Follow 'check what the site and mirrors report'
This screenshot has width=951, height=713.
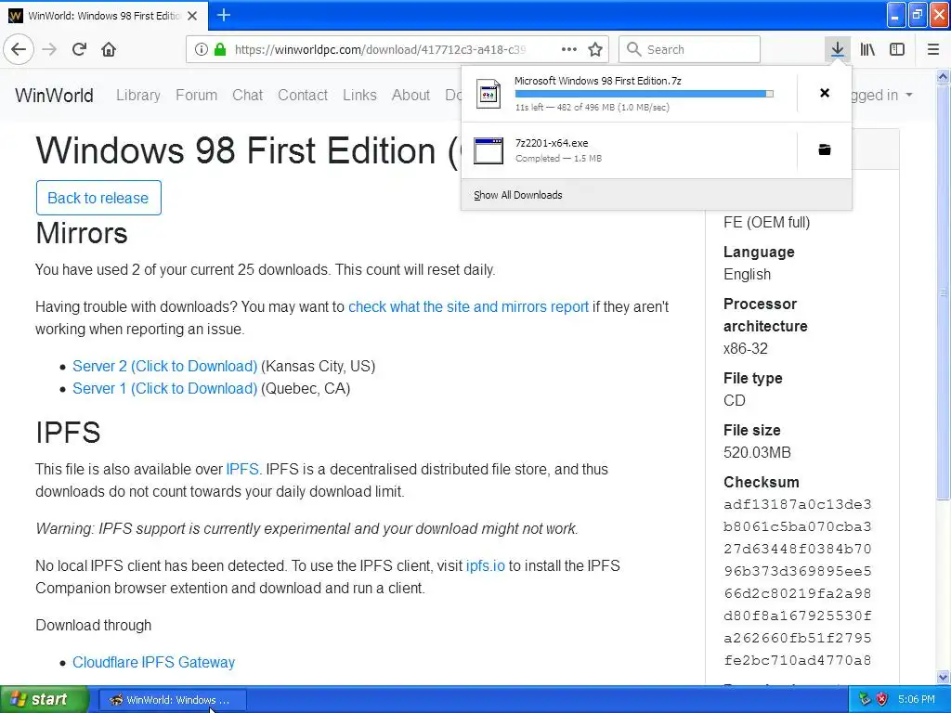[x=468, y=306]
